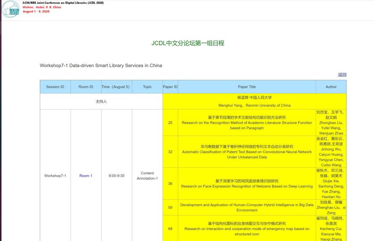Select paper ID 25 cell
The width and height of the screenshot is (374, 241).
pyautogui.click(x=170, y=123)
